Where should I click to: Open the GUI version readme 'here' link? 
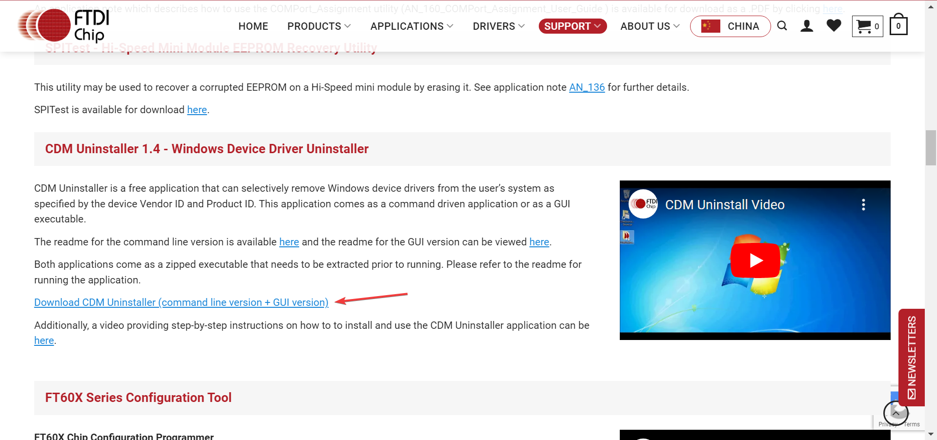[539, 242]
